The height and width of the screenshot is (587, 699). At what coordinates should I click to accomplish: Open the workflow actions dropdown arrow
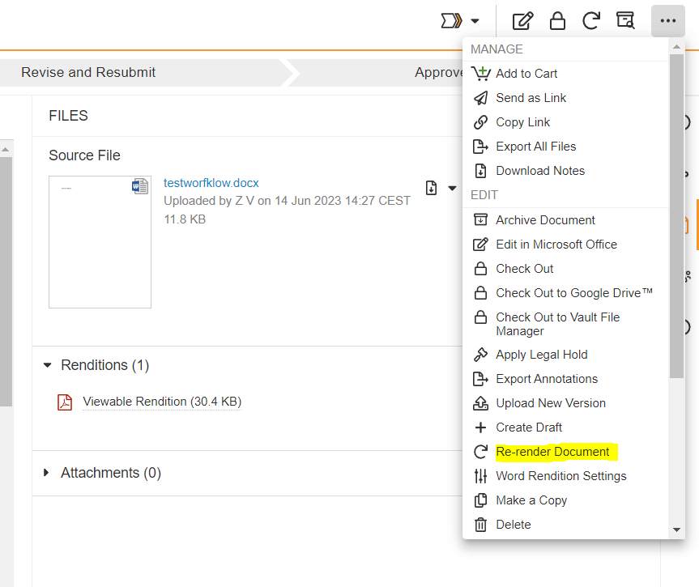pyautogui.click(x=475, y=21)
